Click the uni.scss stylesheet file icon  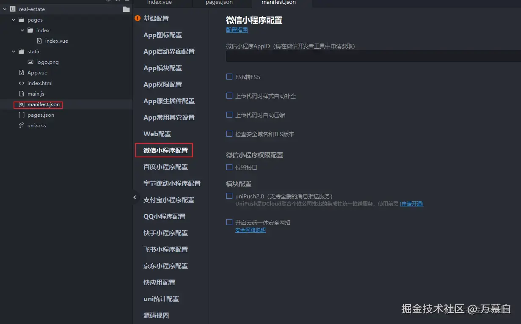coord(22,125)
